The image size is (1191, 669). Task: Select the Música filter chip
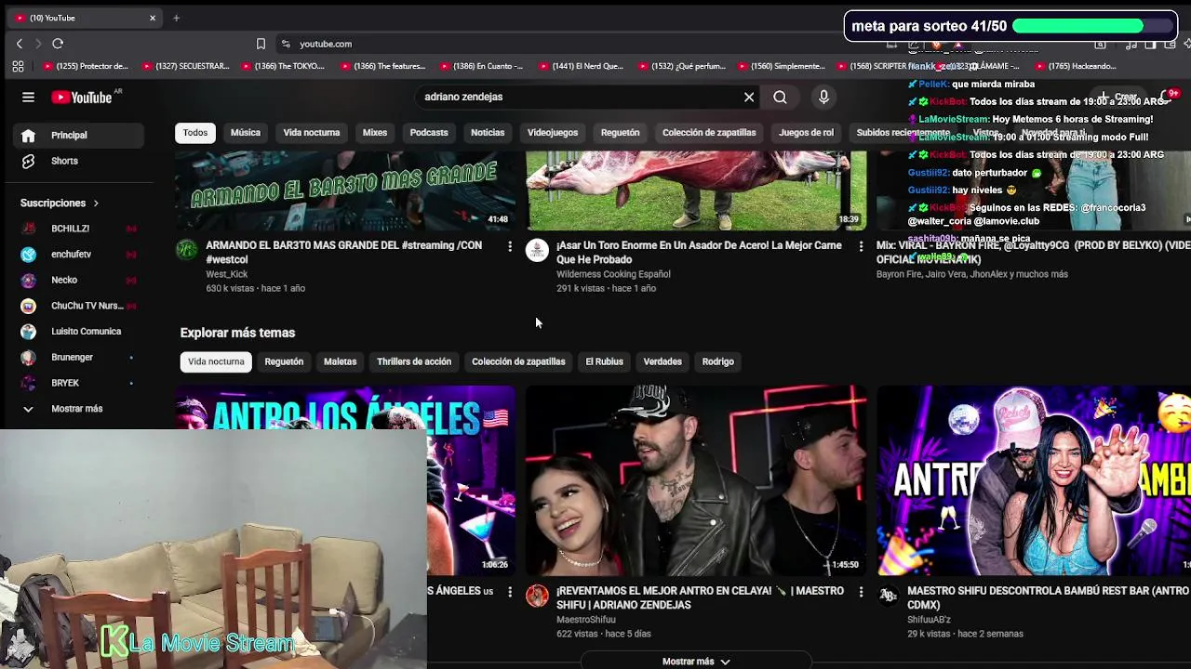246,133
